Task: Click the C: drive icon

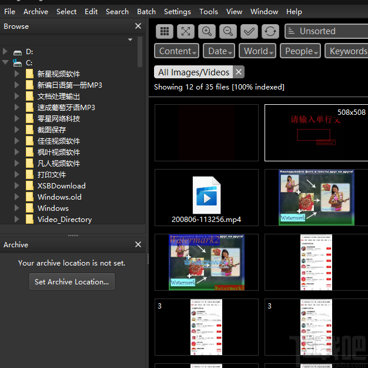Action: [x=18, y=63]
